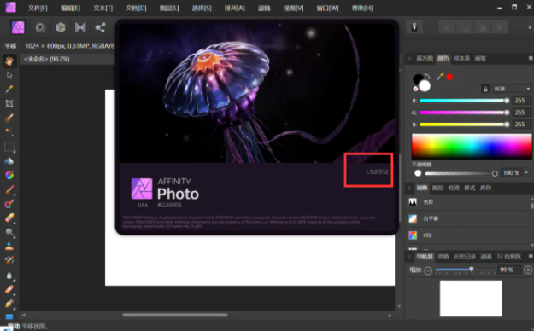Click the 不透明度 opacity slider
The height and width of the screenshot is (331, 534).
[x=461, y=173]
